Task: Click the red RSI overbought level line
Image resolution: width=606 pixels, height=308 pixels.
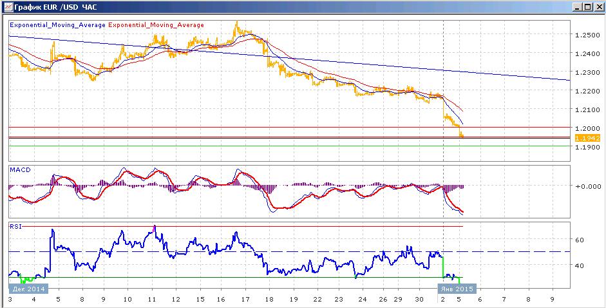Action: [x=236, y=226]
